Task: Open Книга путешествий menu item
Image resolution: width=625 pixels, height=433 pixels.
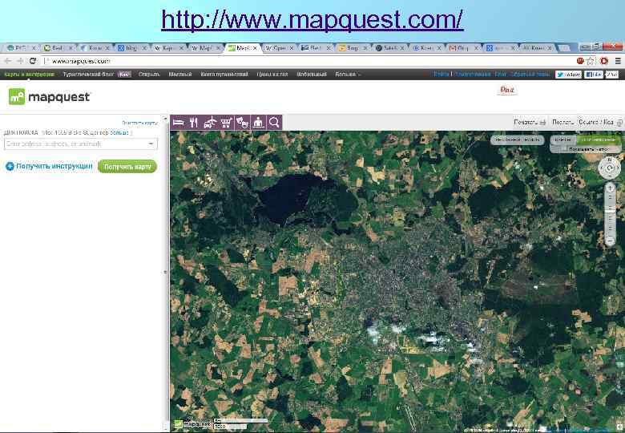Action: click(x=224, y=75)
